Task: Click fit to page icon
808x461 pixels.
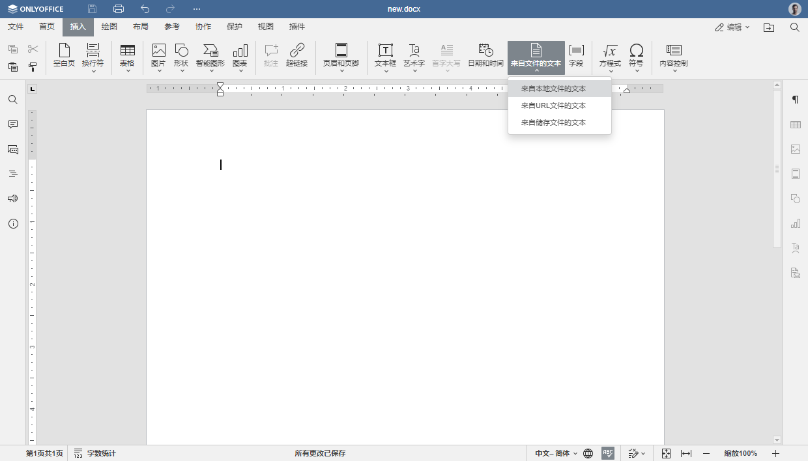Action: (x=666, y=453)
